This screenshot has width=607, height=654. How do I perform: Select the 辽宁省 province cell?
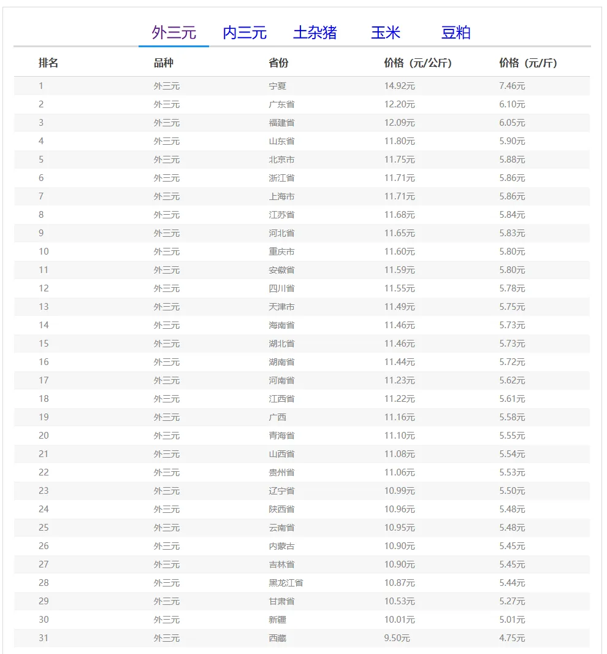tap(281, 491)
